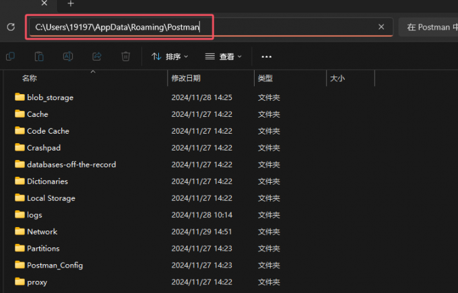Click the delete trash icon
Image resolution: width=458 pixels, height=293 pixels.
pyautogui.click(x=125, y=56)
